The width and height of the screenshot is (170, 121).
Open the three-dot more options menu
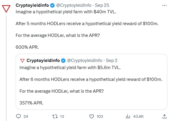(x=164, y=5)
